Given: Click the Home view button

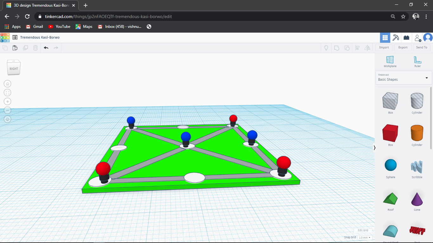Looking at the screenshot, I should [x=8, y=84].
